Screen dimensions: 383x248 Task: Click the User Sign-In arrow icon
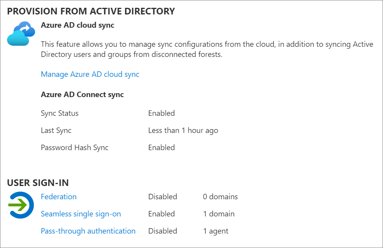tap(21, 205)
